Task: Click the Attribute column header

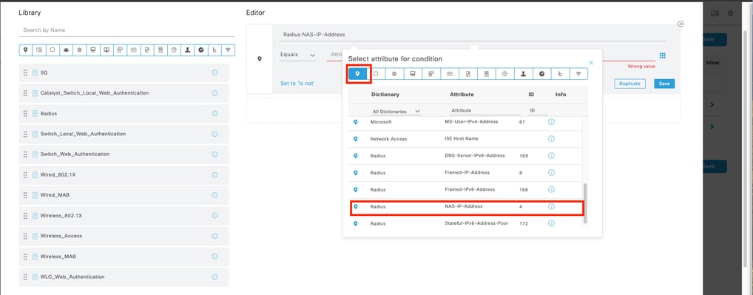Action: (462, 95)
